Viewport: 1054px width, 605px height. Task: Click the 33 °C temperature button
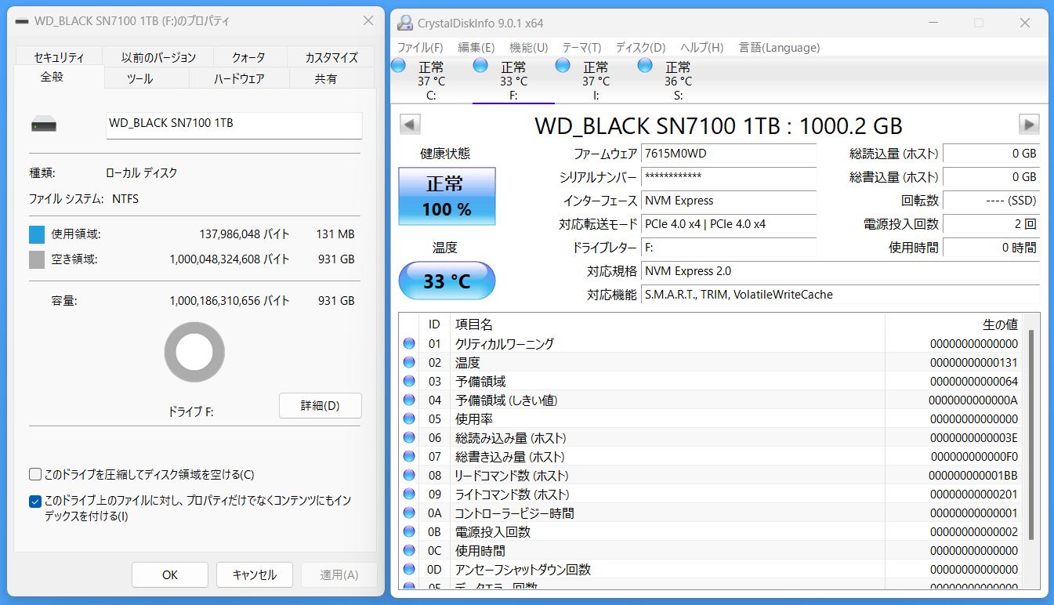[447, 281]
